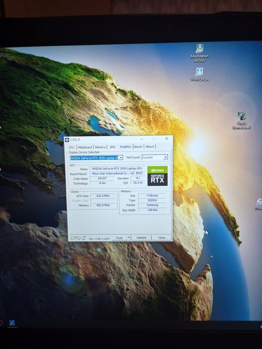Expand the Display Device Selection dropdown
The width and height of the screenshot is (262, 349).
coord(121,158)
